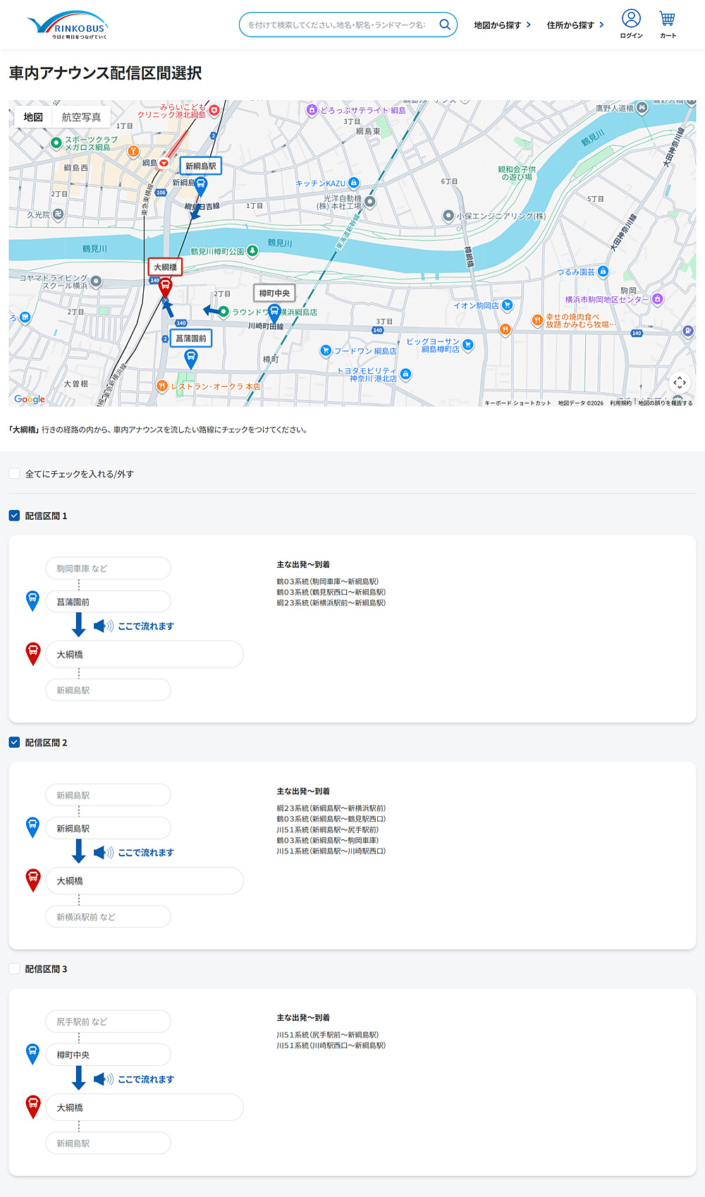The image size is (705, 1197).
Task: Expand 住所から探す menu
Action: pos(575,25)
